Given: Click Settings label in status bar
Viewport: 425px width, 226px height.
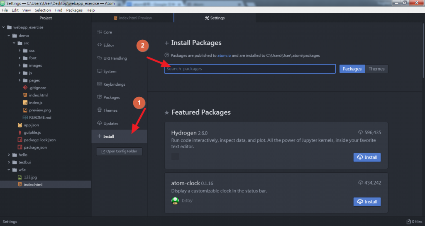Looking at the screenshot, I should point(10,222).
